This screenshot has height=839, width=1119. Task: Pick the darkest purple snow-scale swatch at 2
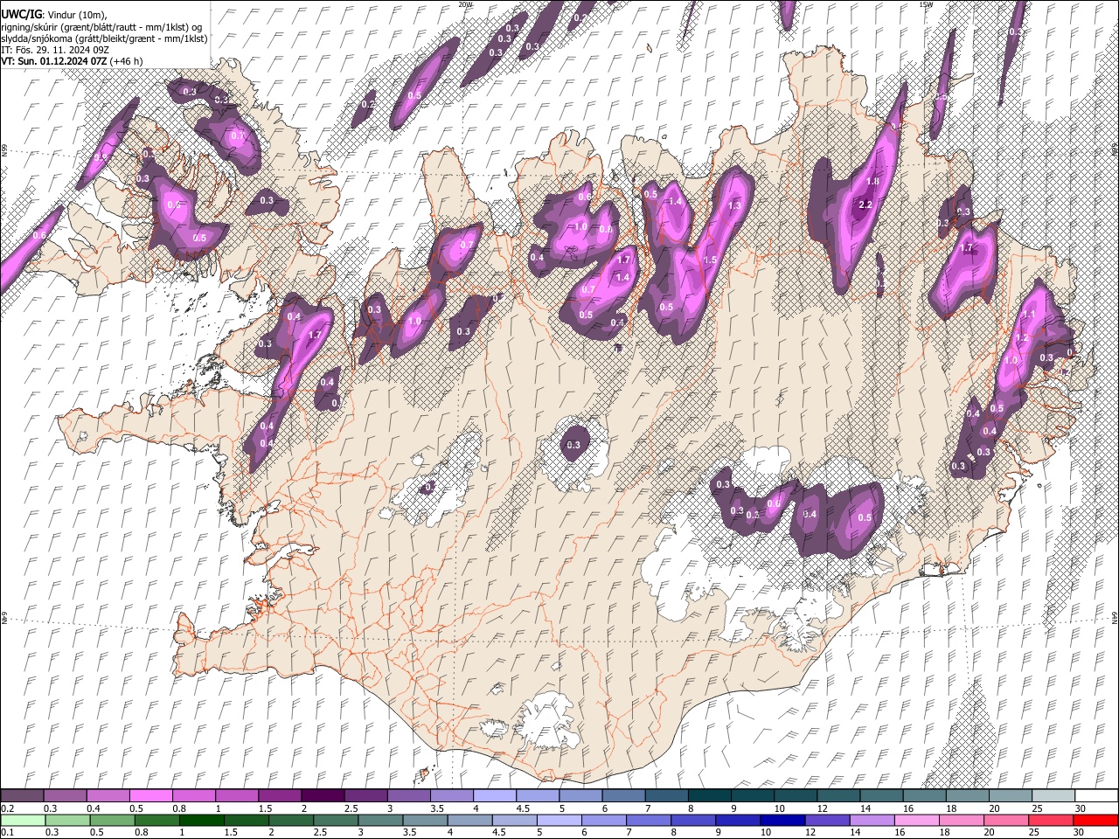[x=323, y=796]
